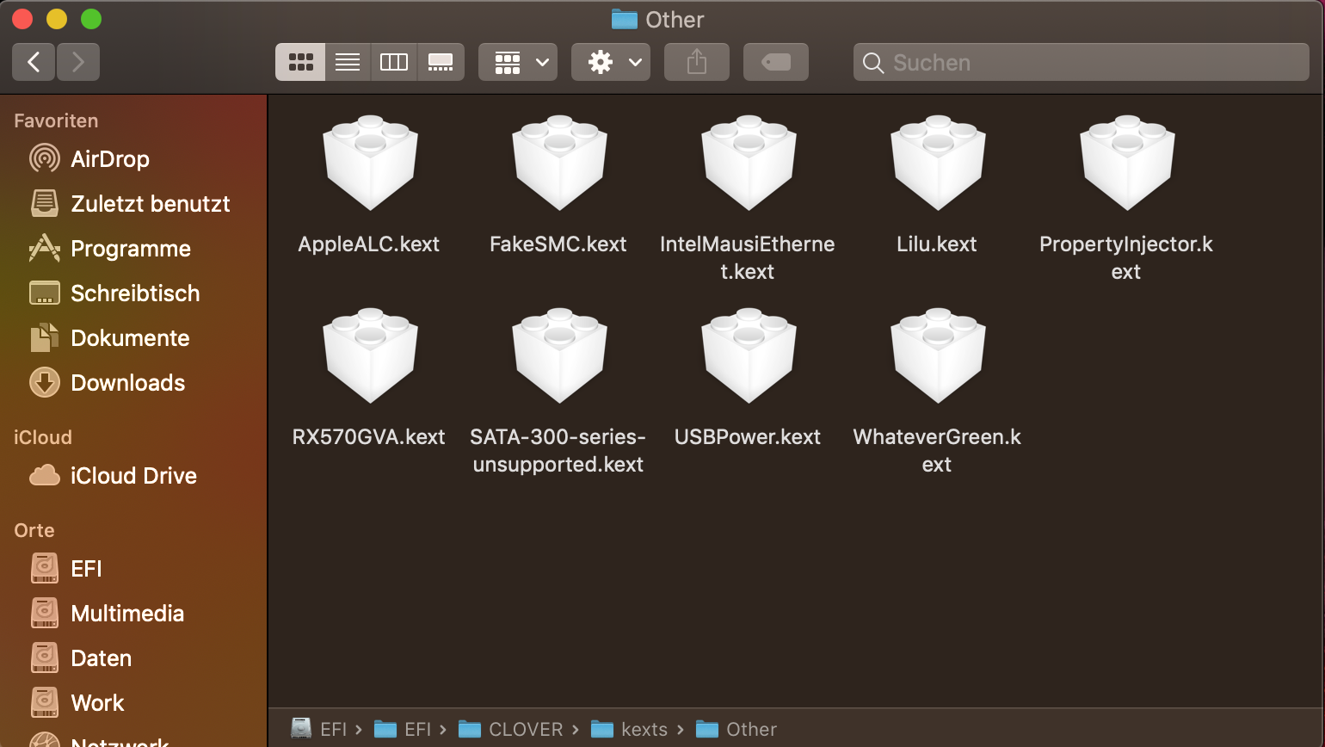This screenshot has height=747, width=1325.
Task: Select the USBPower.kext file icon
Action: pyautogui.click(x=749, y=355)
